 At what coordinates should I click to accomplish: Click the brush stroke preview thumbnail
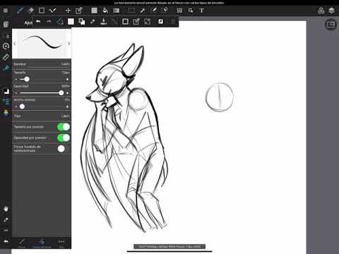[x=42, y=43]
